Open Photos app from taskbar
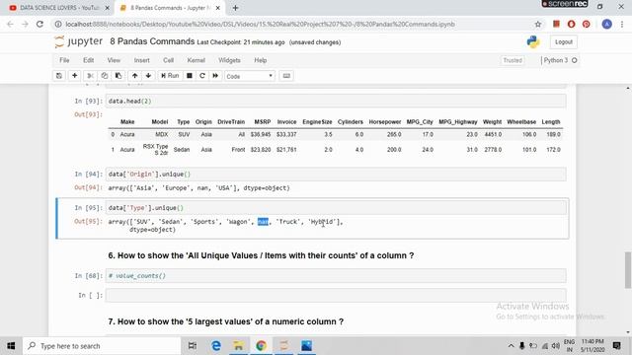 306,346
